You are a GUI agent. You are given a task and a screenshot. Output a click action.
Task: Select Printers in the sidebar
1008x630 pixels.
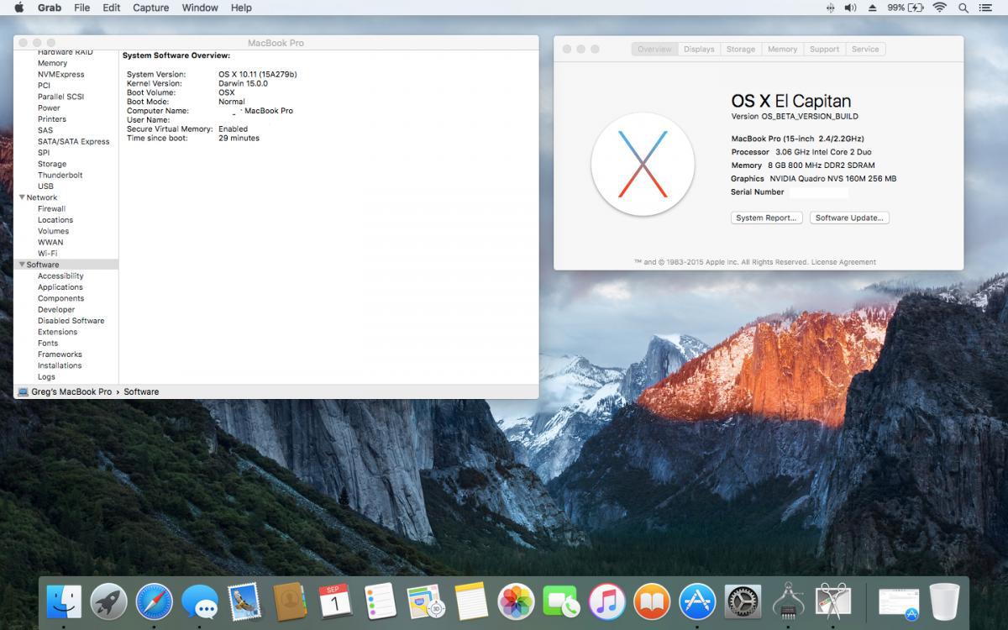tap(52, 118)
